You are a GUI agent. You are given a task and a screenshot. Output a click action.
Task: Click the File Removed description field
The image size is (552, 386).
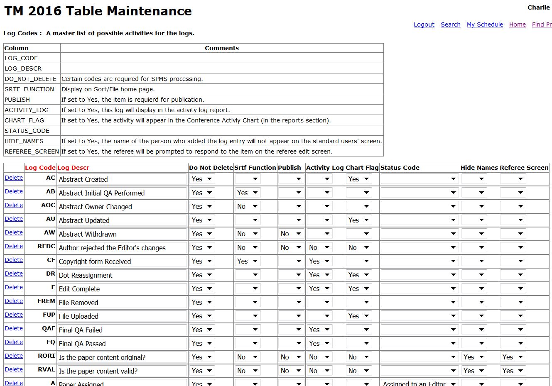point(122,303)
